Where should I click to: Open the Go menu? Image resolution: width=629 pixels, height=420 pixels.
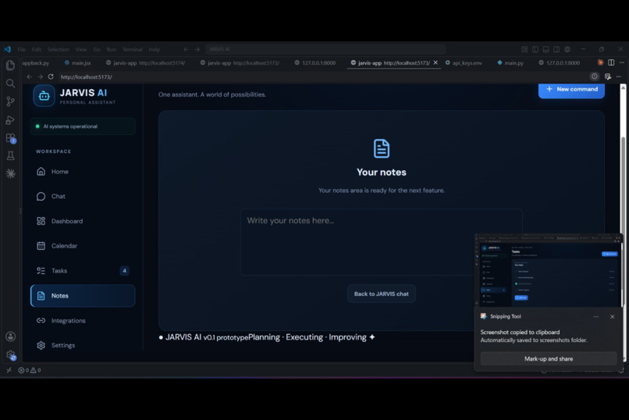97,49
